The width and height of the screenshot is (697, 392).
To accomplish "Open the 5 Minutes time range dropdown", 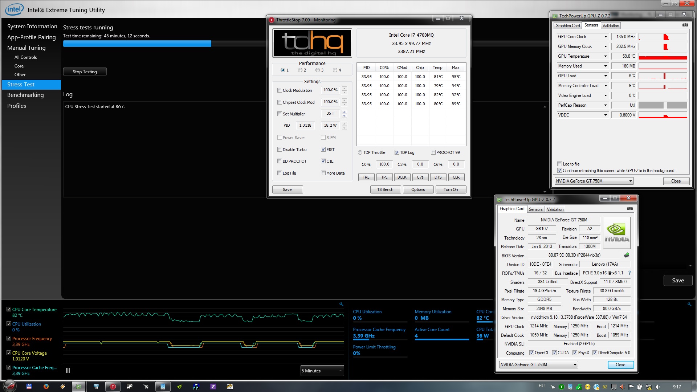I will click(x=322, y=371).
